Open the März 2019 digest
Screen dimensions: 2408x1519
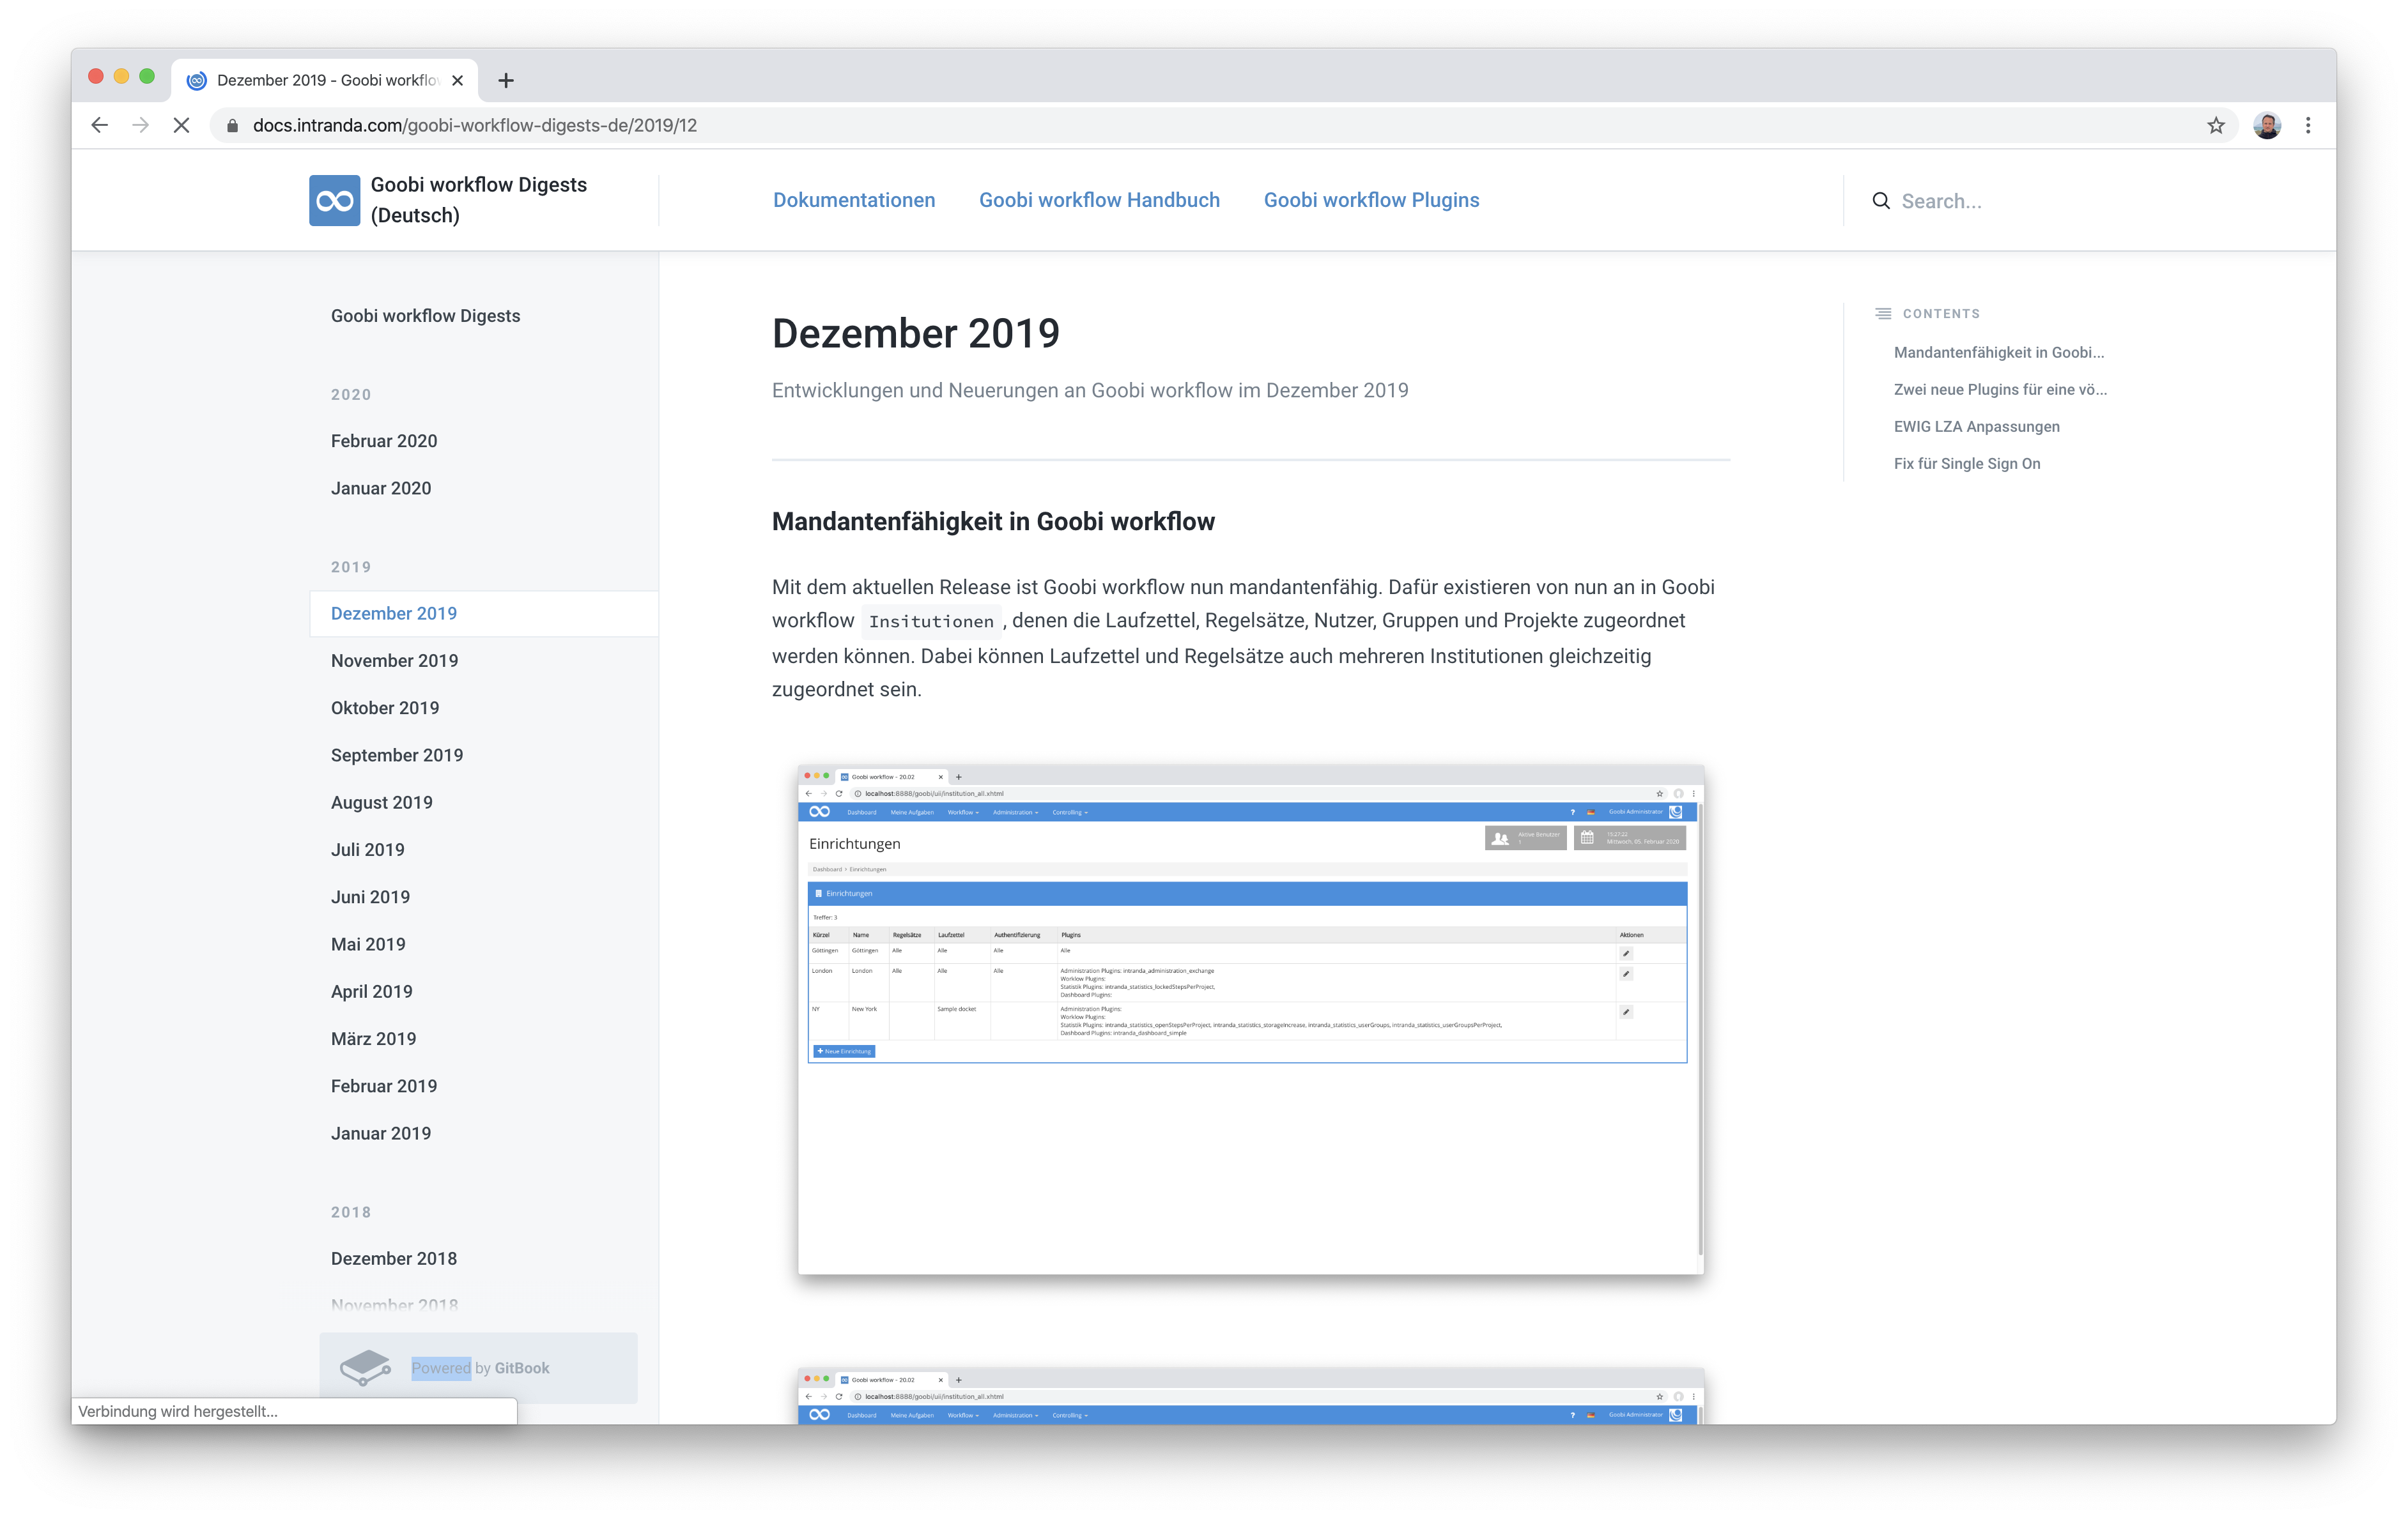point(374,1038)
